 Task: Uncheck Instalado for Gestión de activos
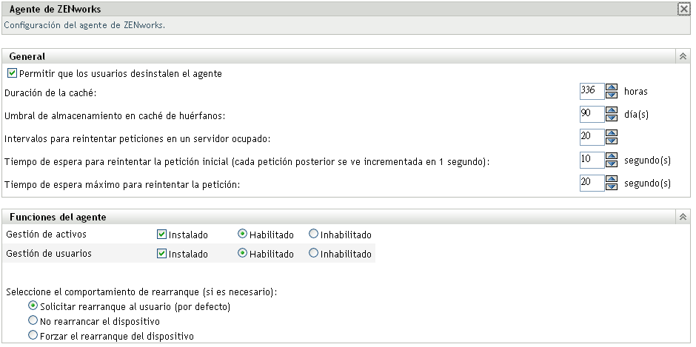tap(161, 235)
